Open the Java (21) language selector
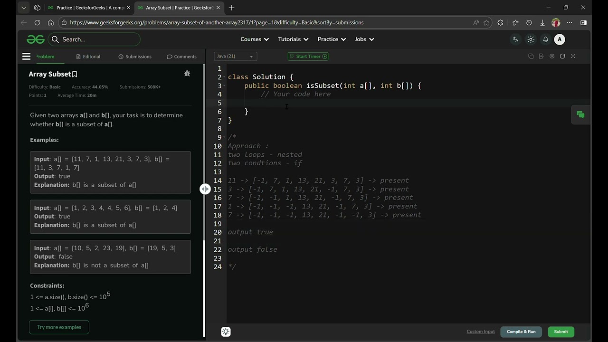This screenshot has height=342, width=608. click(236, 56)
